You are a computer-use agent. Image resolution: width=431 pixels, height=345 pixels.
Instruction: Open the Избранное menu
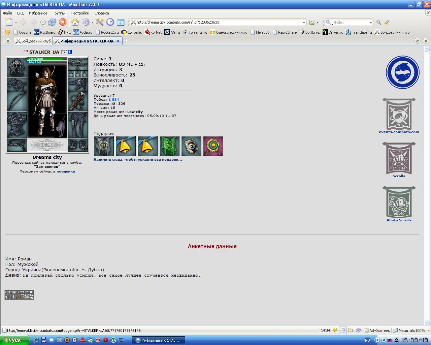(38, 13)
